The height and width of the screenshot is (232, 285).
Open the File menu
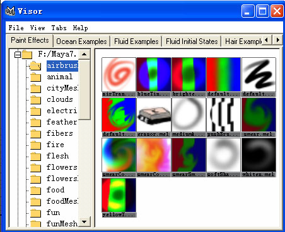point(16,28)
